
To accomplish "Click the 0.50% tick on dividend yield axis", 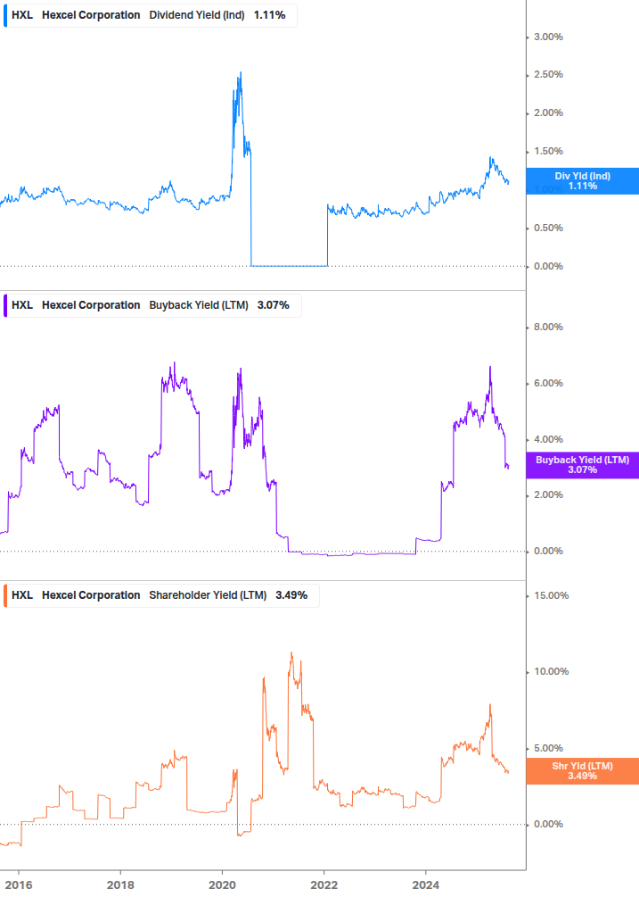I will coord(548,228).
